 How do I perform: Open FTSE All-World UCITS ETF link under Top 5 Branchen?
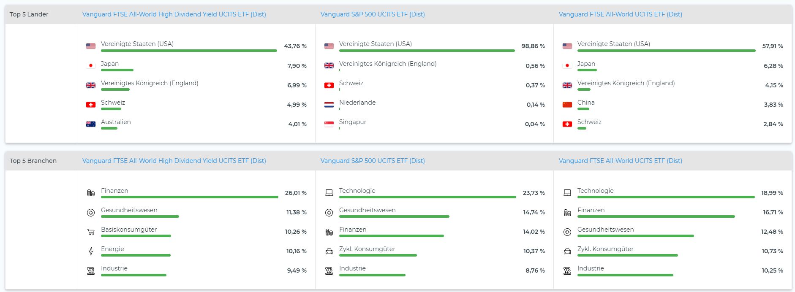tap(620, 161)
